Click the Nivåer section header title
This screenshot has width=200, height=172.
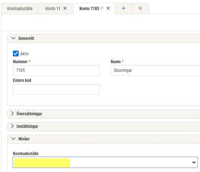24,139
